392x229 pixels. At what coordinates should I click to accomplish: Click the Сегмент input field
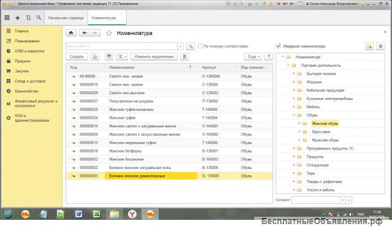tap(316, 200)
